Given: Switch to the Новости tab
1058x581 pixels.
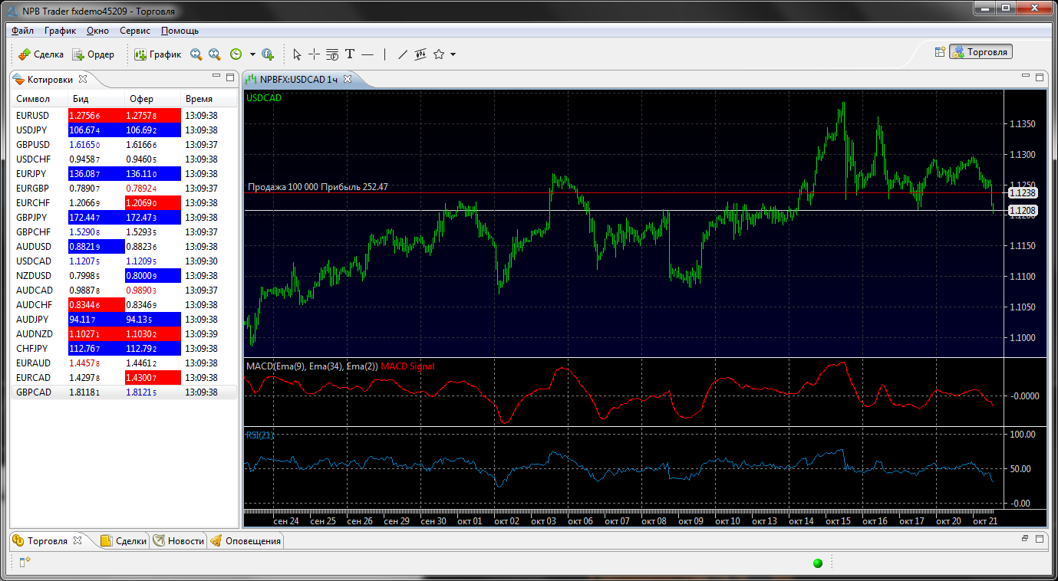Looking at the screenshot, I should pos(179,540).
